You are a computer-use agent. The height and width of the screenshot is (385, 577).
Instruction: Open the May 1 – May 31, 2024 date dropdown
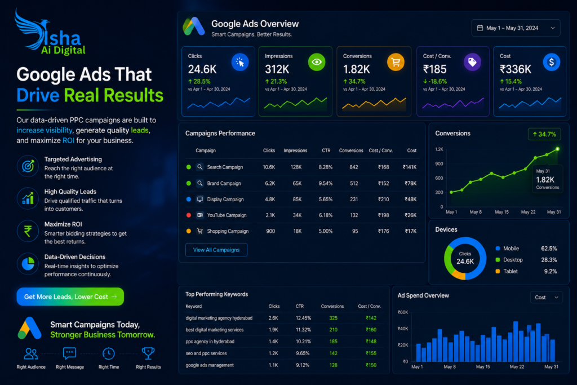(516, 28)
